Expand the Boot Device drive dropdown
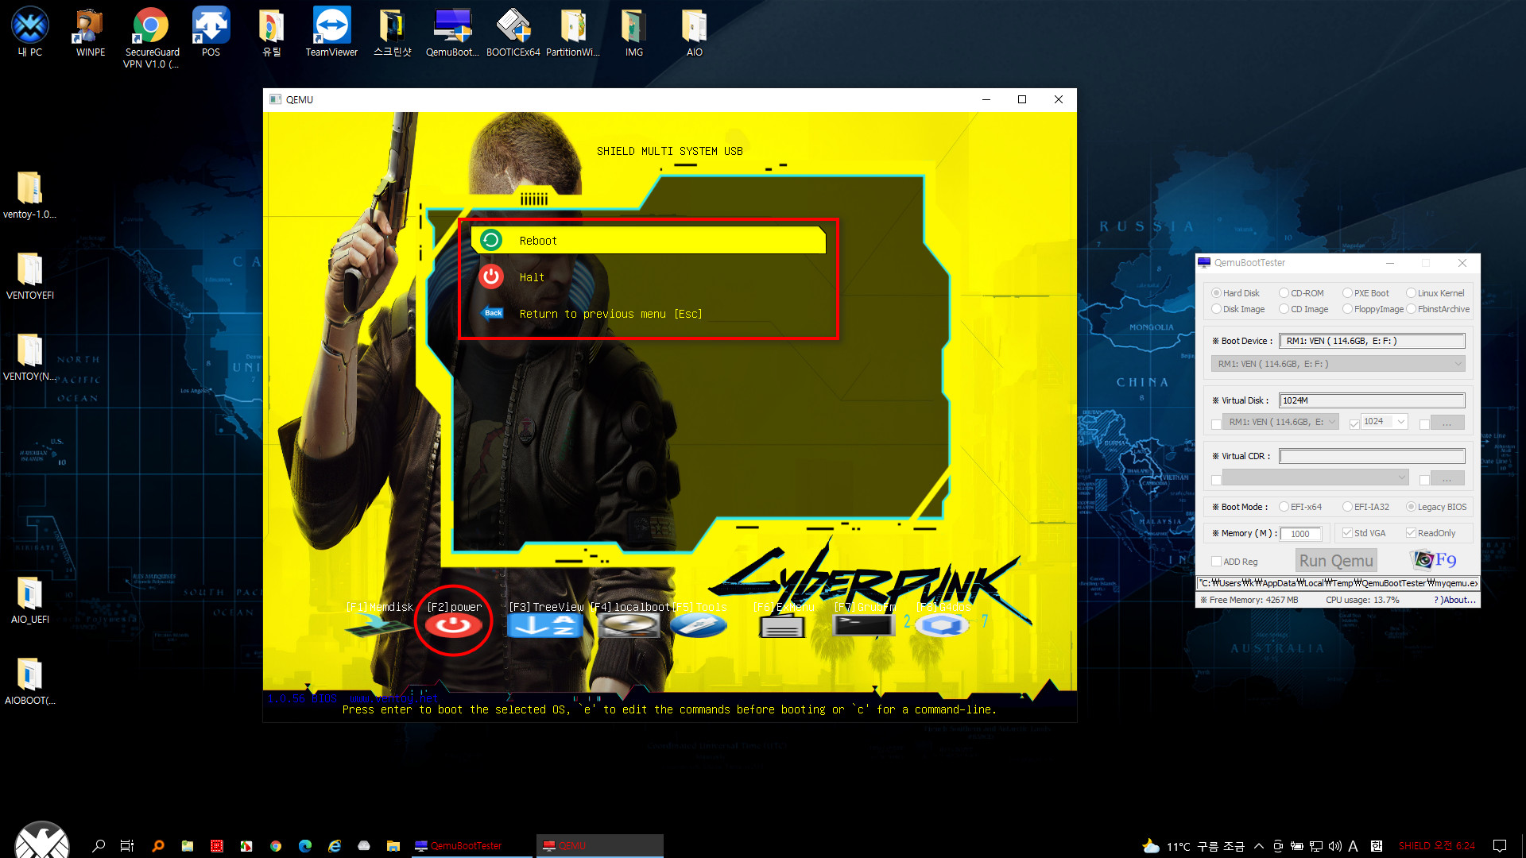The image size is (1526, 858). click(1338, 364)
